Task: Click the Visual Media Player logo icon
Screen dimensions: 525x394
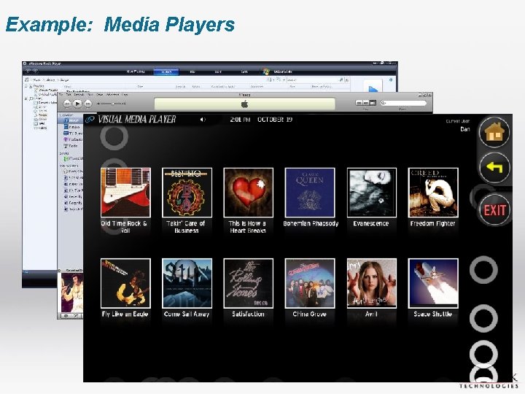Action: 90,119
